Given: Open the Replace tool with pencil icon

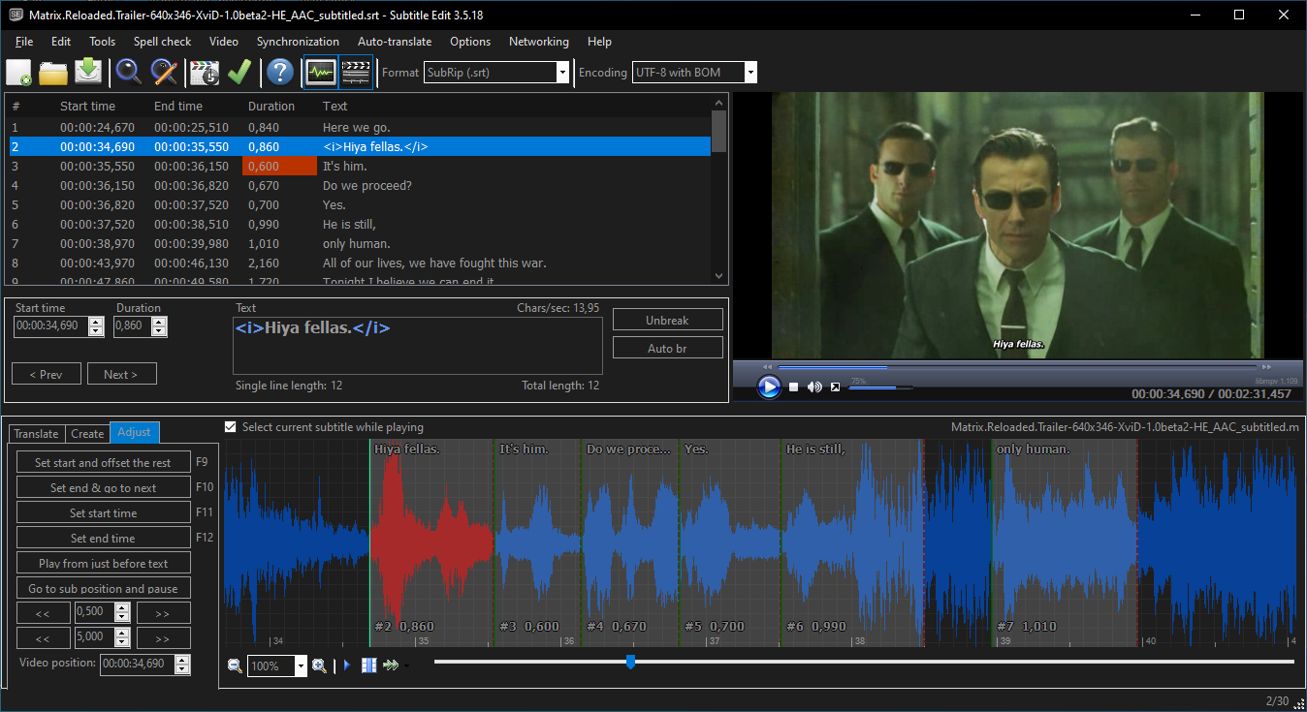Looking at the screenshot, I should coord(165,73).
